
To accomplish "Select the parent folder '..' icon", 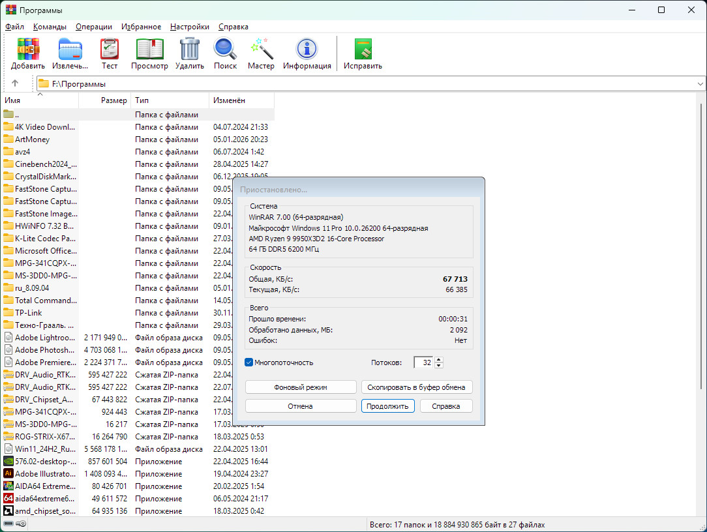I will [x=8, y=115].
